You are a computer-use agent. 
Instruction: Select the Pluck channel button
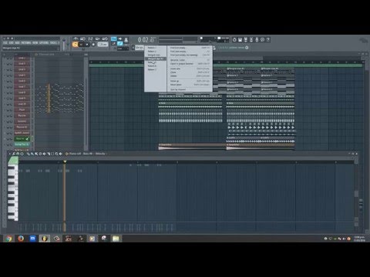[x=22, y=110]
